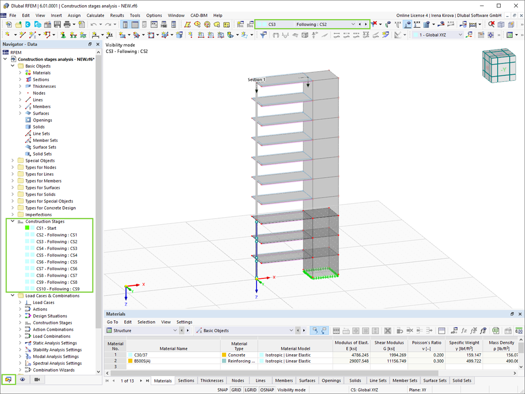Open the Calculate menu

95,15
